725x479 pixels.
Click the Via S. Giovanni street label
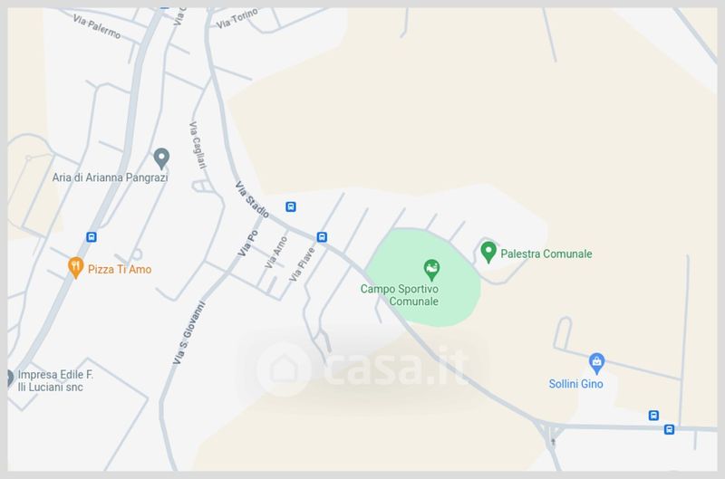coord(188,332)
